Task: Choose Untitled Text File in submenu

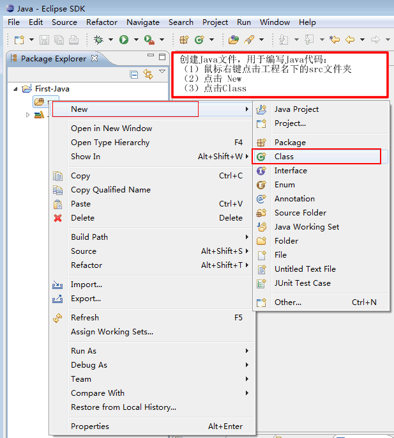Action: pos(321,269)
